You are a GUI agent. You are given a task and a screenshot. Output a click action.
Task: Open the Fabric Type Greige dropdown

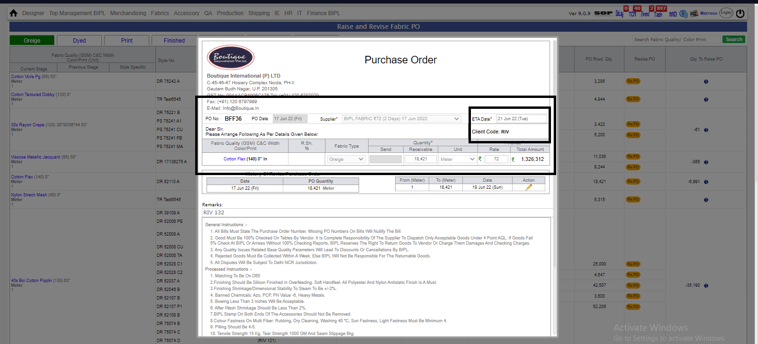(x=346, y=159)
